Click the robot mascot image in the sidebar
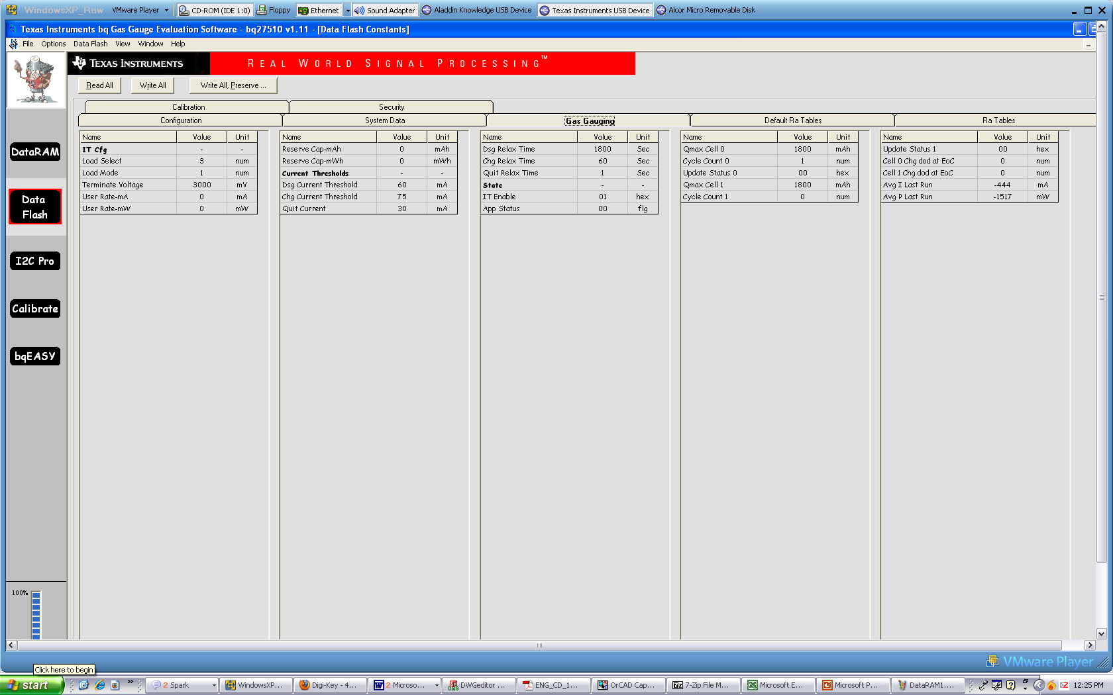 point(36,80)
